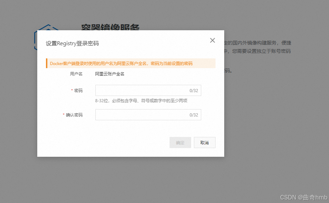Click the 确定 confirm button
This screenshot has height=203, width=329.
click(x=180, y=143)
